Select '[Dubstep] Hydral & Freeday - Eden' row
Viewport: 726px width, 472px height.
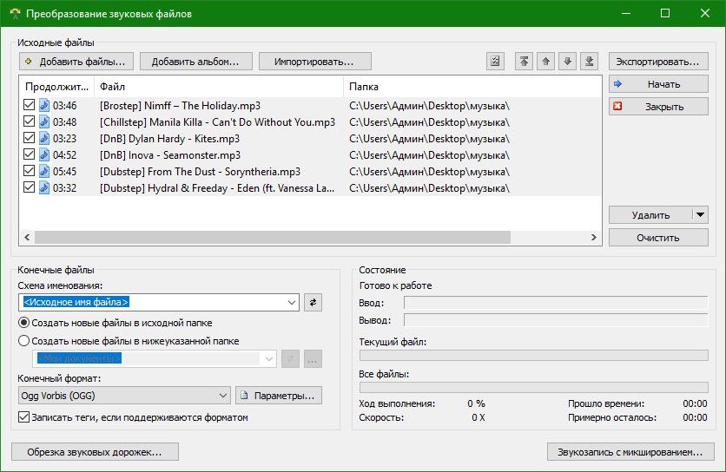(x=310, y=188)
